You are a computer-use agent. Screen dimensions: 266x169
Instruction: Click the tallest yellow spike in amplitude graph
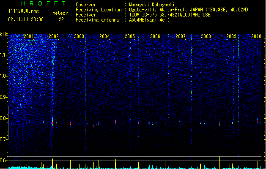pos(219,163)
